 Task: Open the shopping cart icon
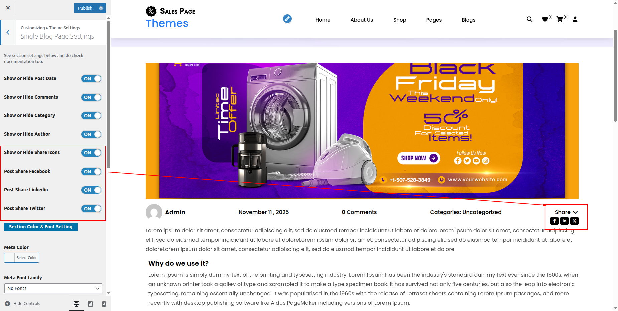point(560,19)
